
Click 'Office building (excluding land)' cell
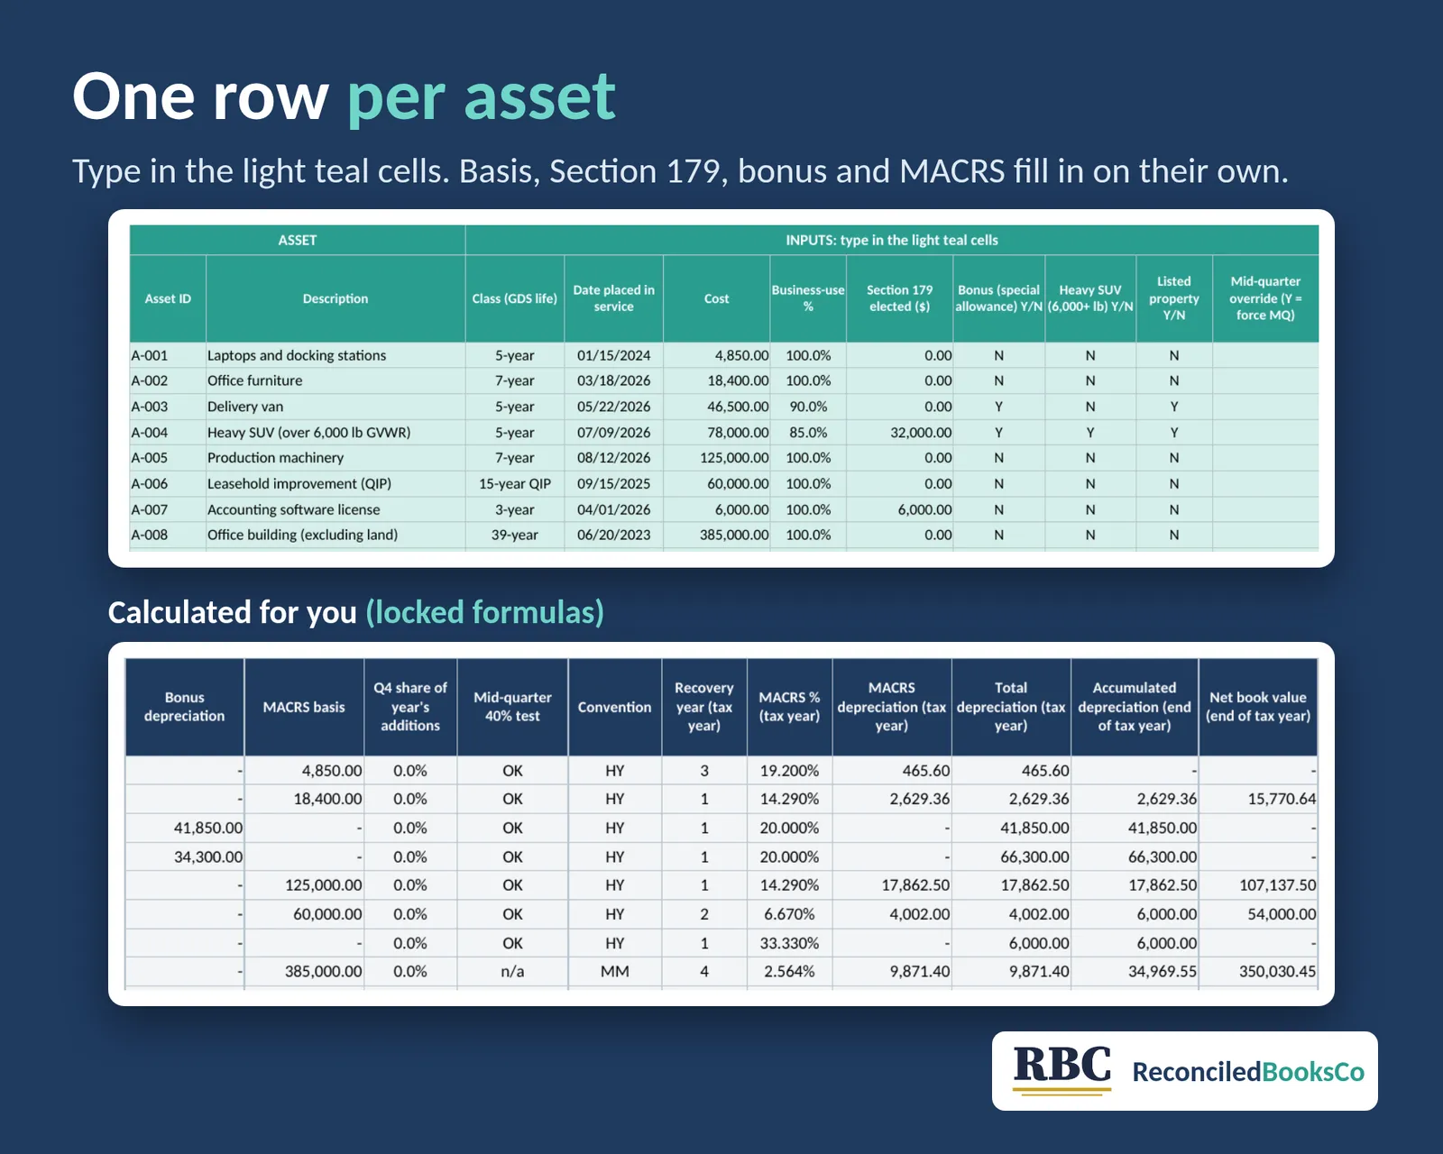pos(335,535)
